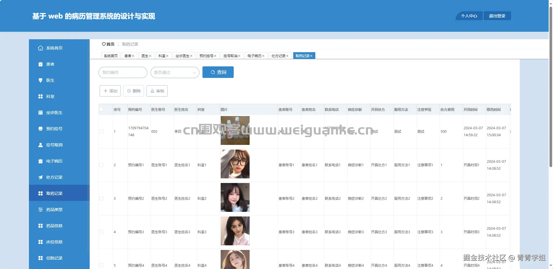The height and width of the screenshot is (269, 553).
Task: Check the row with 预约编号 1709794704748
Action: pos(101,131)
